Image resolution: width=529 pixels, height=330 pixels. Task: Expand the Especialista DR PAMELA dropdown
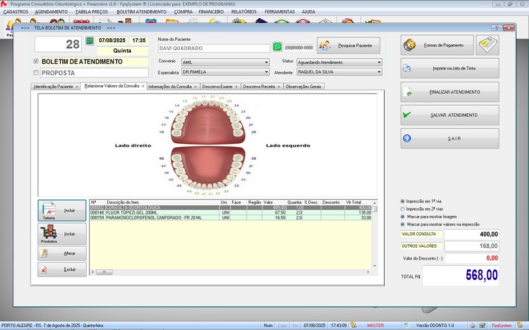266,71
